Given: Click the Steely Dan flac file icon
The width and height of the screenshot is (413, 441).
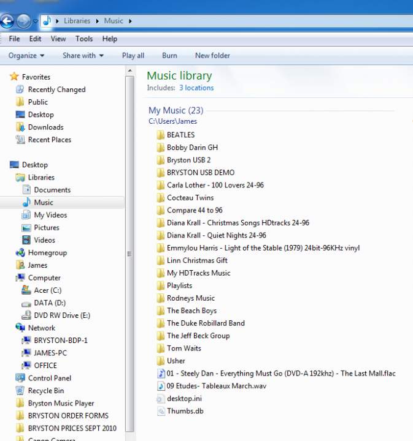Looking at the screenshot, I should [161, 374].
